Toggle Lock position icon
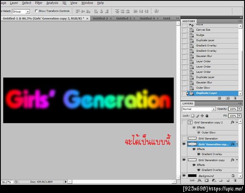245x193 pixels. (x=202, y=116)
